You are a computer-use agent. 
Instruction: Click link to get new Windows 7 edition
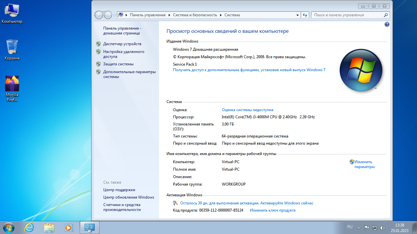(249, 70)
